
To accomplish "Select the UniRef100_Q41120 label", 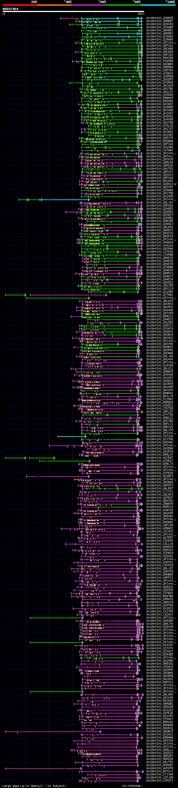I will pyautogui.click(x=160, y=92).
